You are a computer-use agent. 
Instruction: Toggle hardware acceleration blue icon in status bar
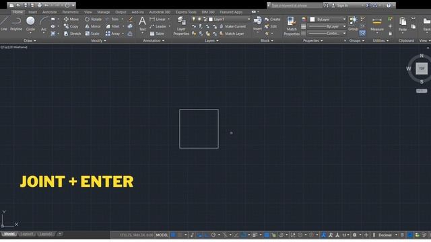click(410, 235)
